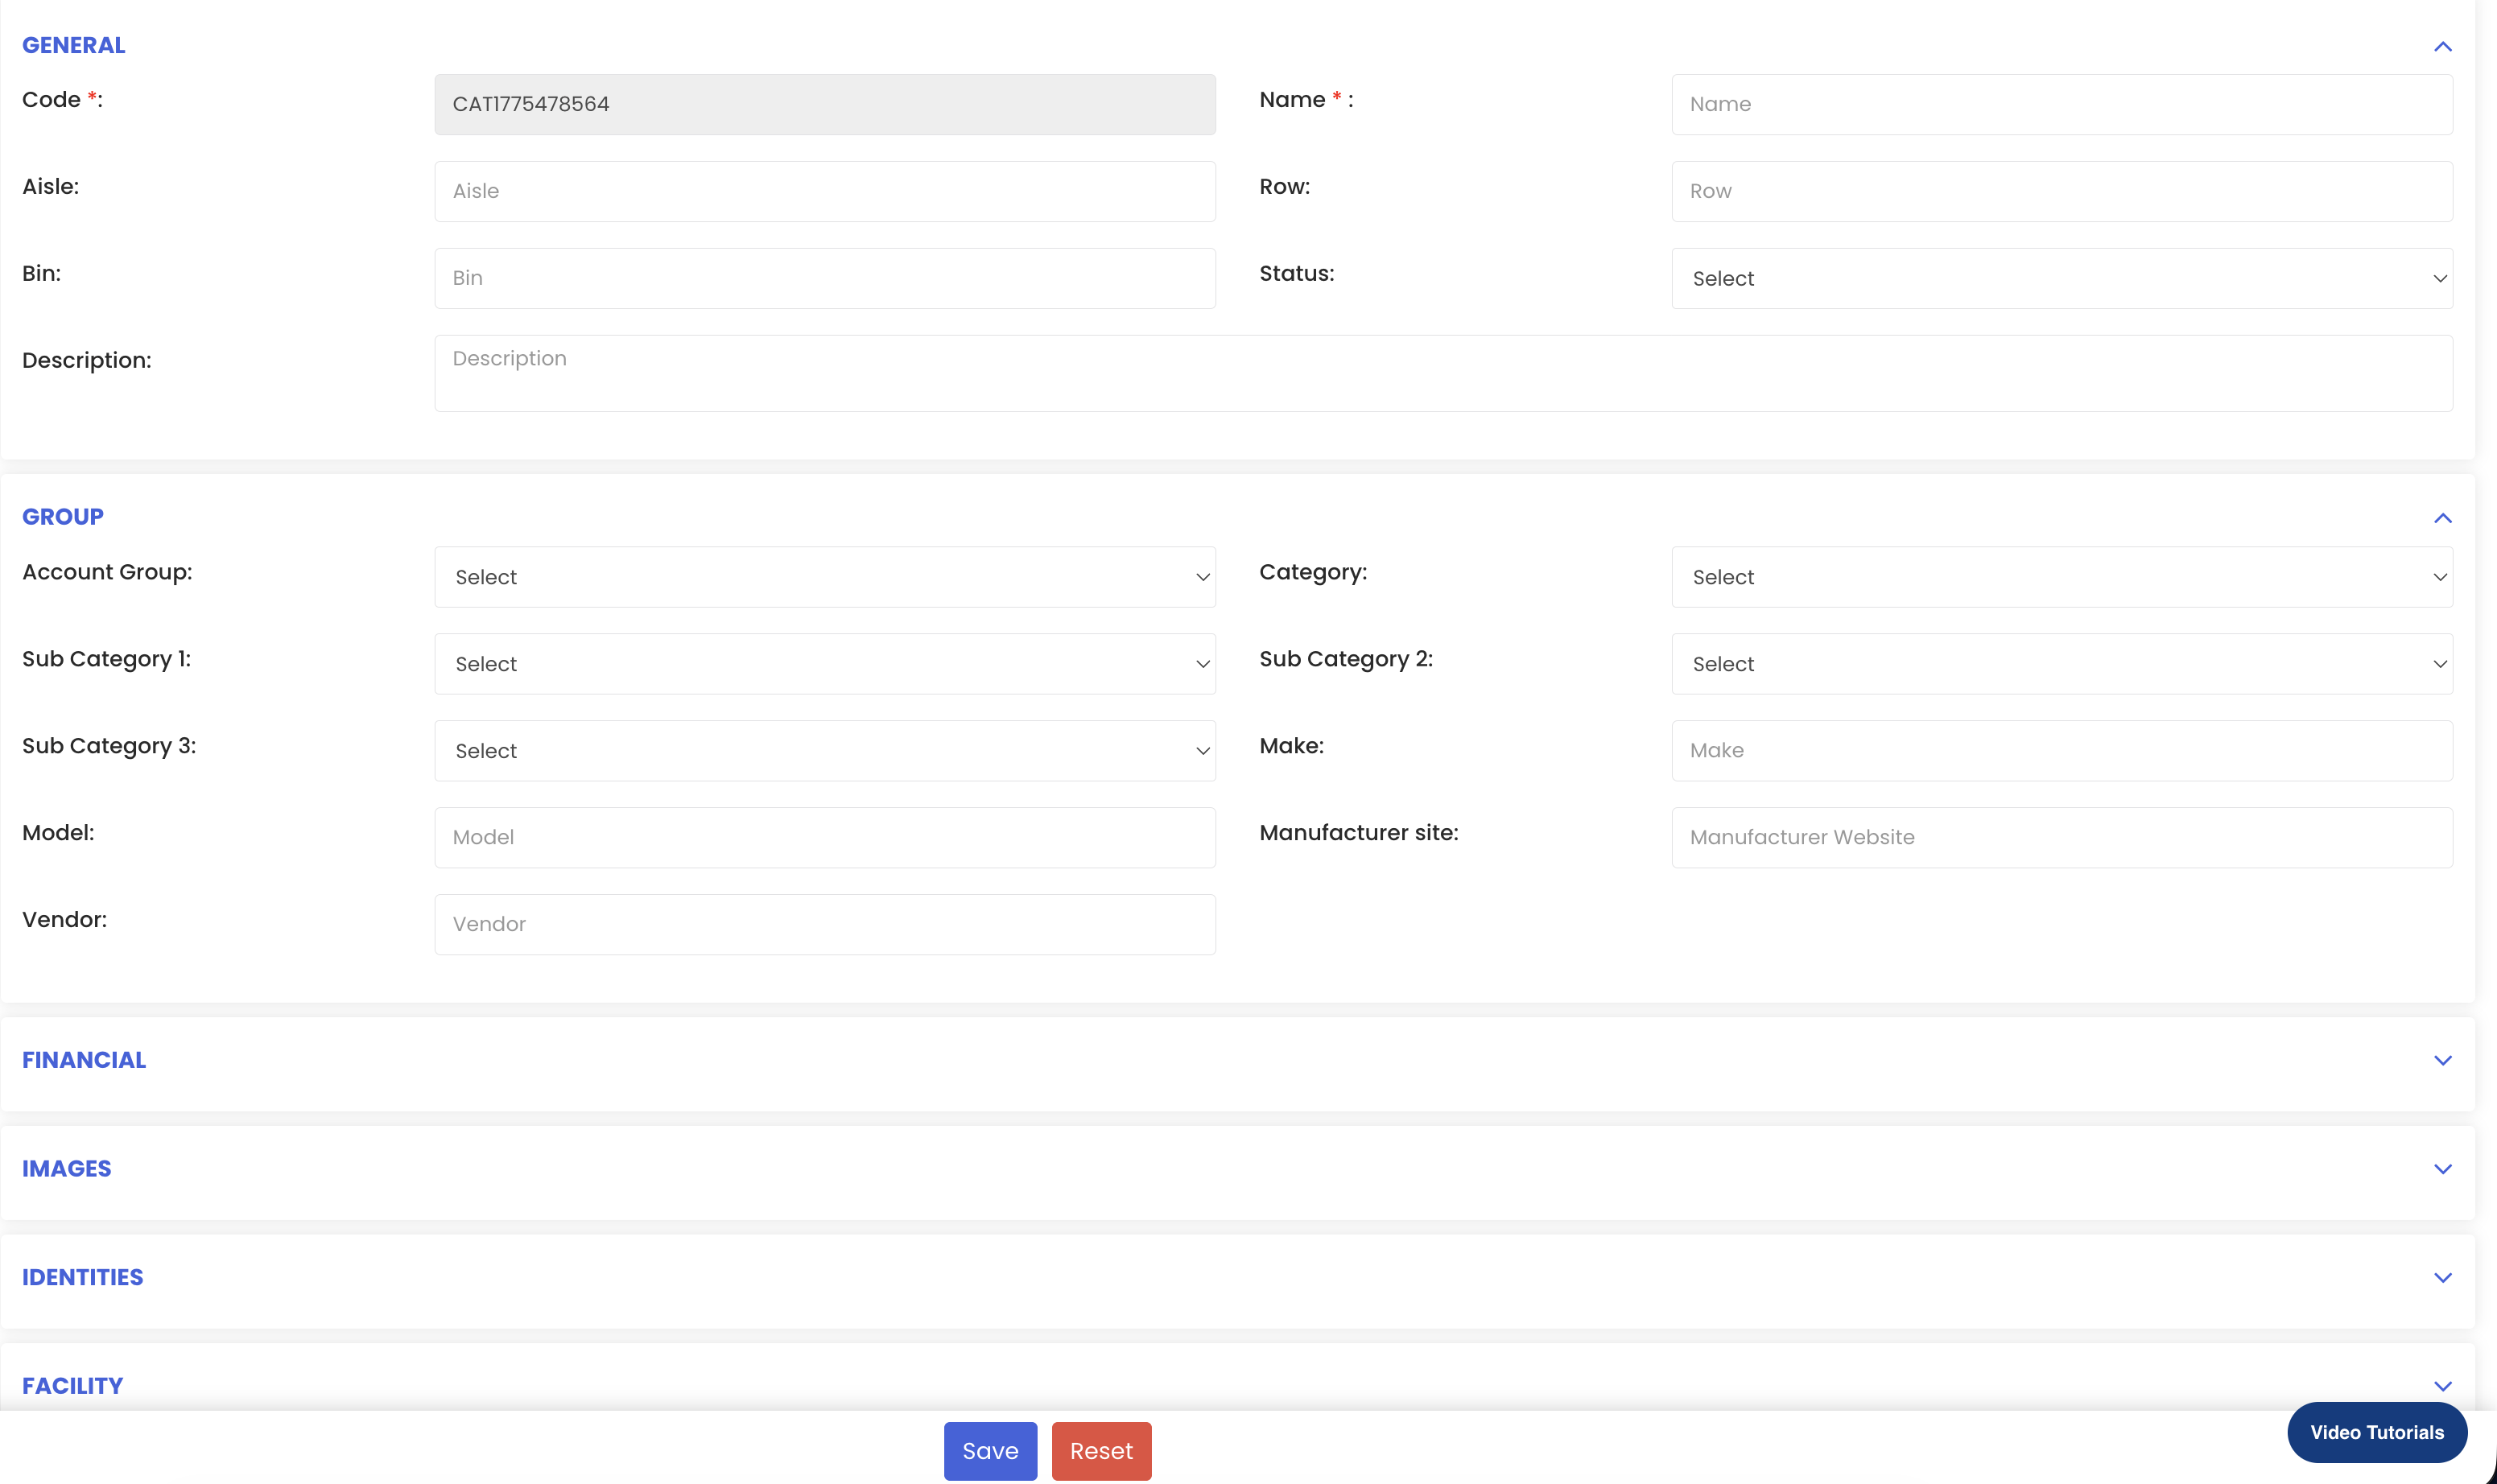Collapse the GENERAL section chevron
This screenshot has height=1484, width=2497.
pos(2442,47)
